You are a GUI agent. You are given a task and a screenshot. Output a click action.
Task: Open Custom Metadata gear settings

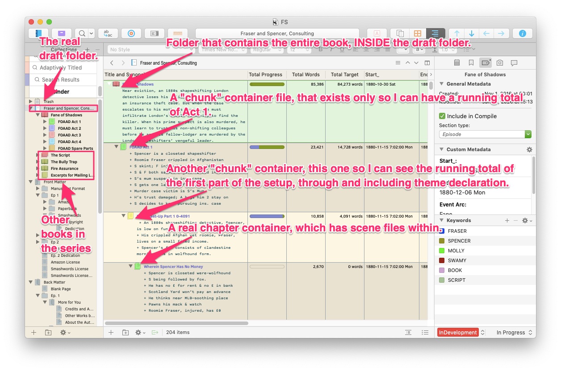tap(529, 149)
